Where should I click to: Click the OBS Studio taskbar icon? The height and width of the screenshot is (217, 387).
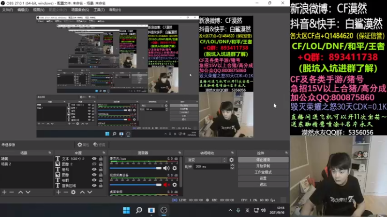[164, 210]
